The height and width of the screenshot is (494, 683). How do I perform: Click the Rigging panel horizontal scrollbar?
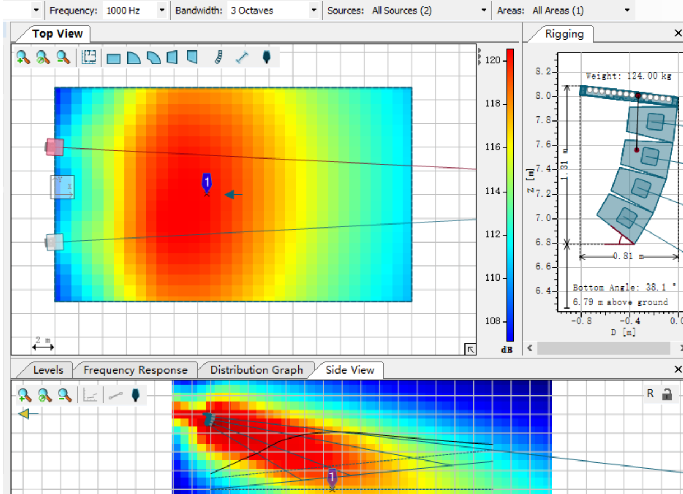[x=603, y=348]
